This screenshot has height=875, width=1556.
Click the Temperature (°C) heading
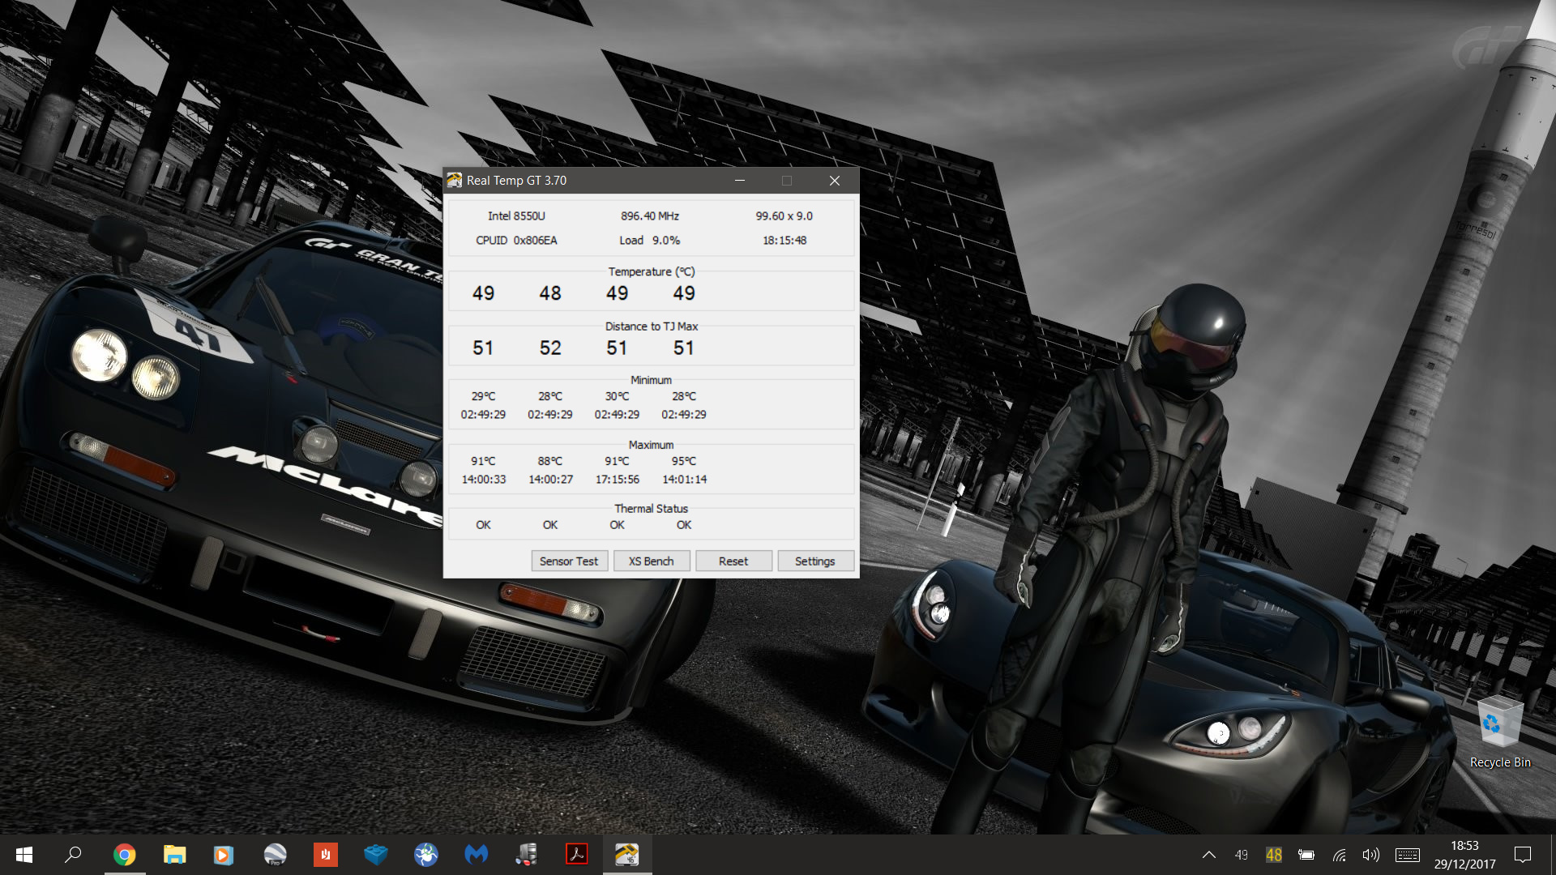click(x=652, y=271)
